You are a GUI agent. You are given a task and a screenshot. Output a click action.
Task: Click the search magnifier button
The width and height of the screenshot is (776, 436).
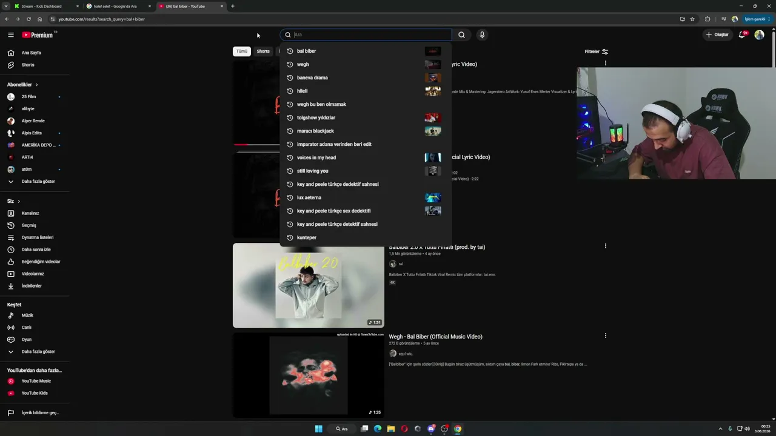[461, 35]
